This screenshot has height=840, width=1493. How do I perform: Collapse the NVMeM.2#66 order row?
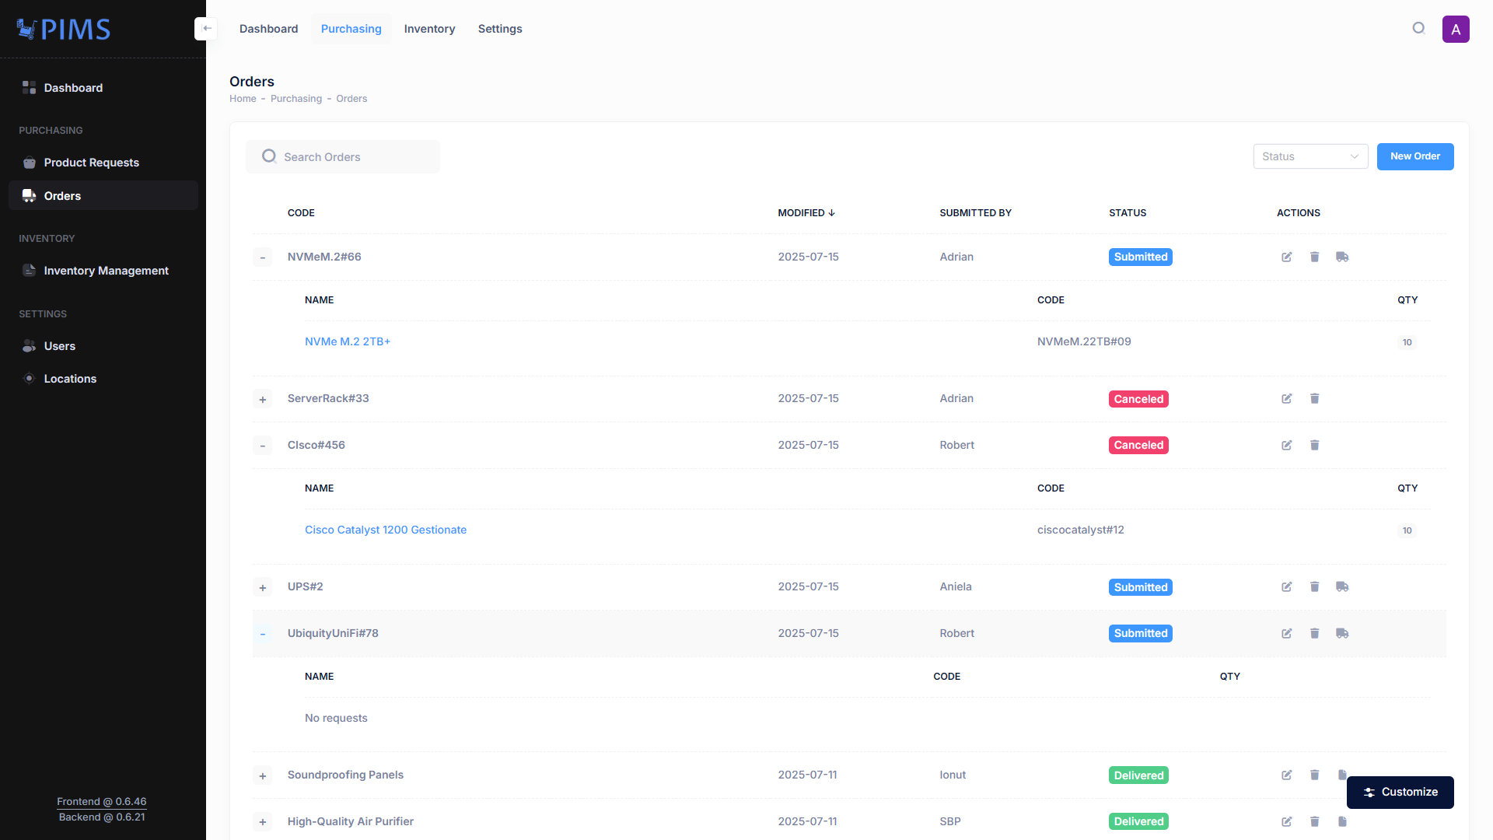pyautogui.click(x=263, y=257)
